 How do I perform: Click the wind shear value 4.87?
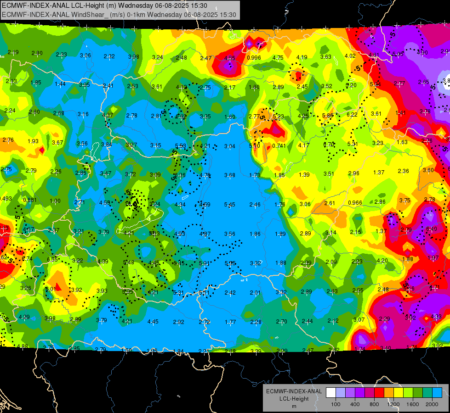coord(205,234)
